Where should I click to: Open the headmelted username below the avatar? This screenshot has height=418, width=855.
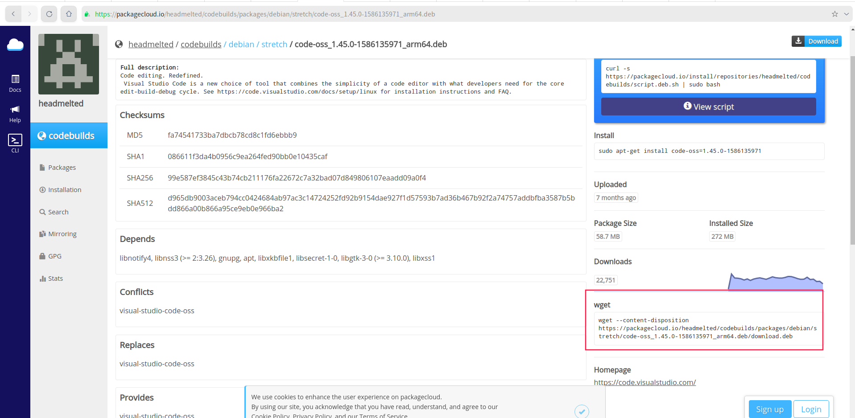pyautogui.click(x=61, y=103)
